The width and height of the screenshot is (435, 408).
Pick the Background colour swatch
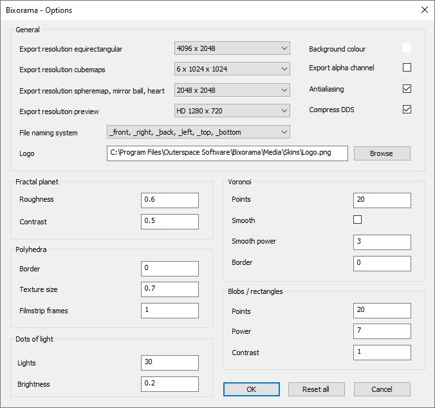point(407,48)
